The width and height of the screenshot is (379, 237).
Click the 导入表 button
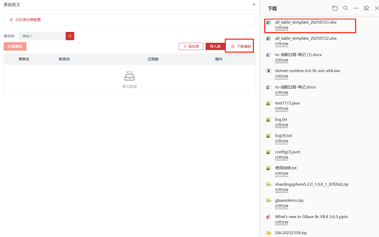(x=215, y=46)
